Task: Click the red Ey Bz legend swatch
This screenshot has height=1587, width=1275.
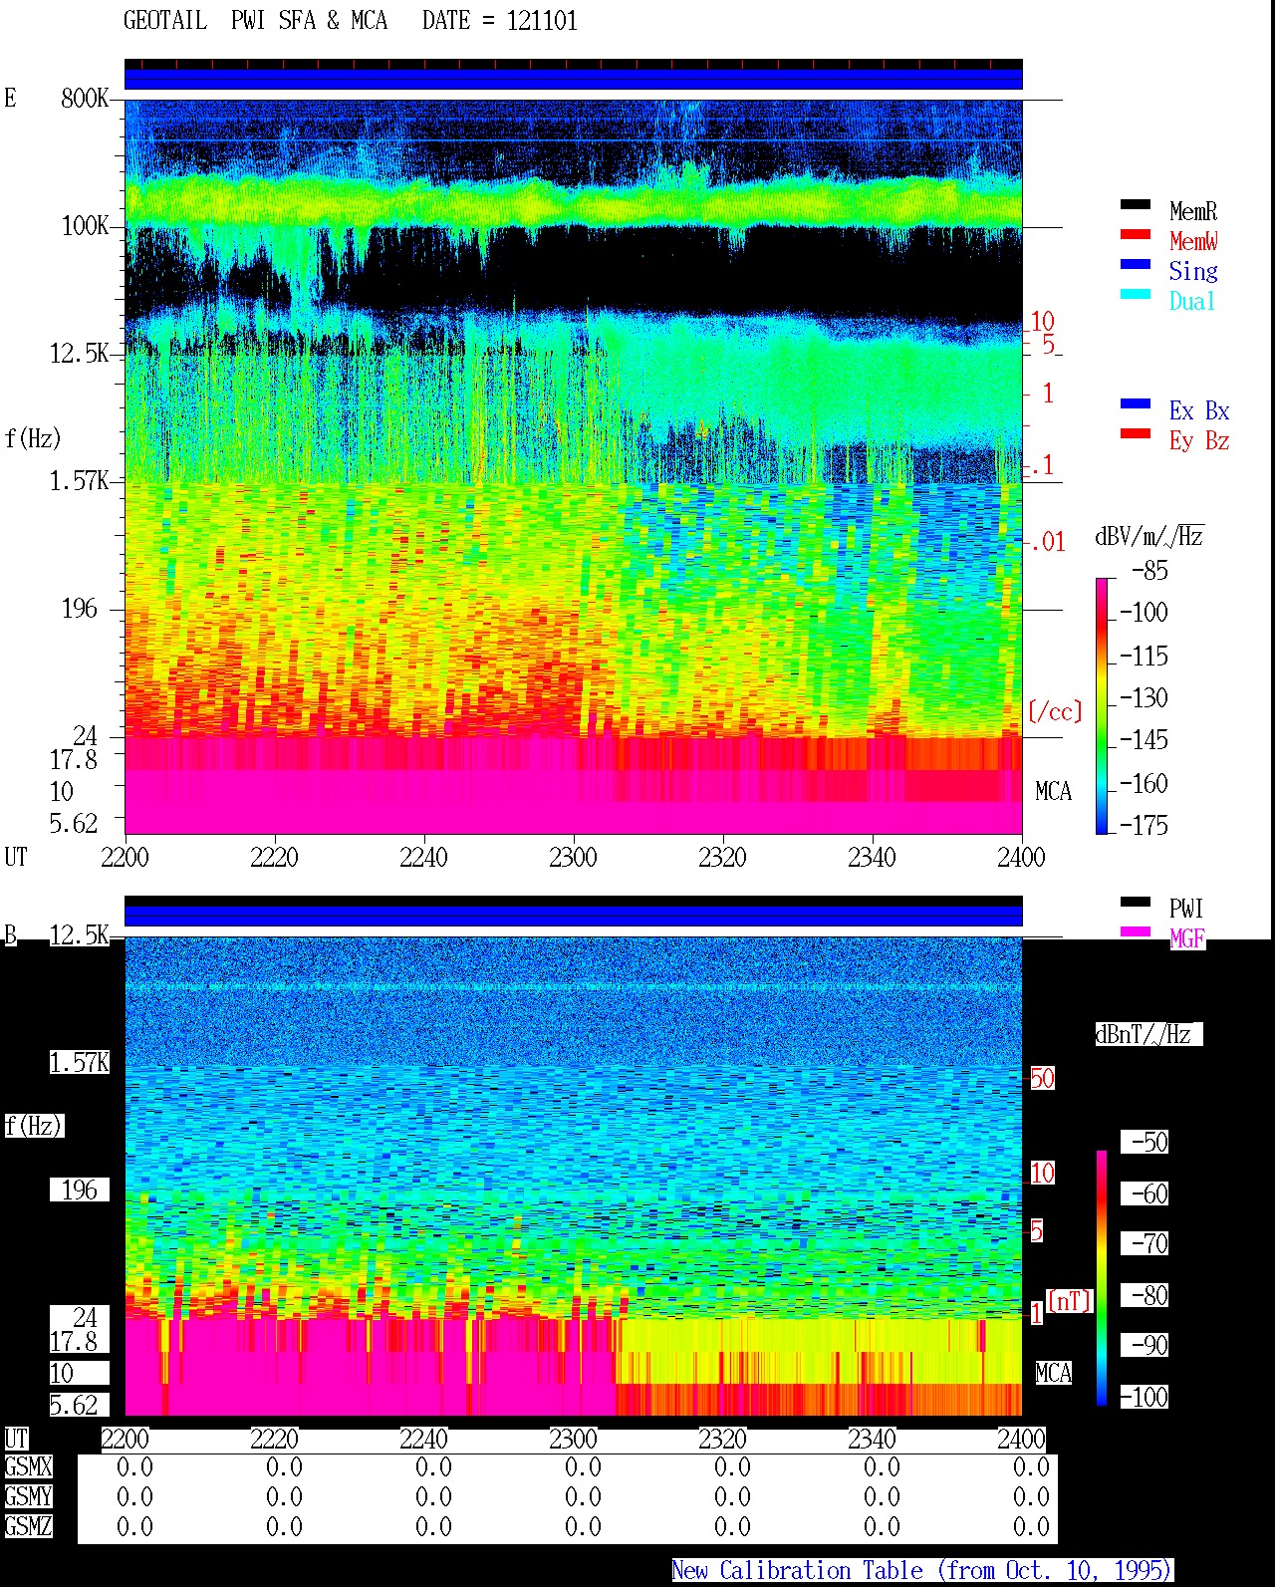Action: 1136,433
